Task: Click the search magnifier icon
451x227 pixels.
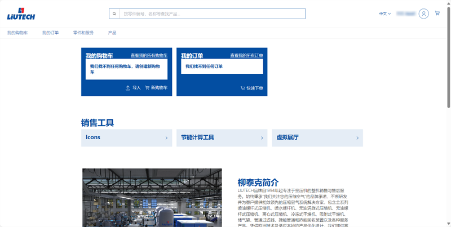Action: (x=114, y=14)
